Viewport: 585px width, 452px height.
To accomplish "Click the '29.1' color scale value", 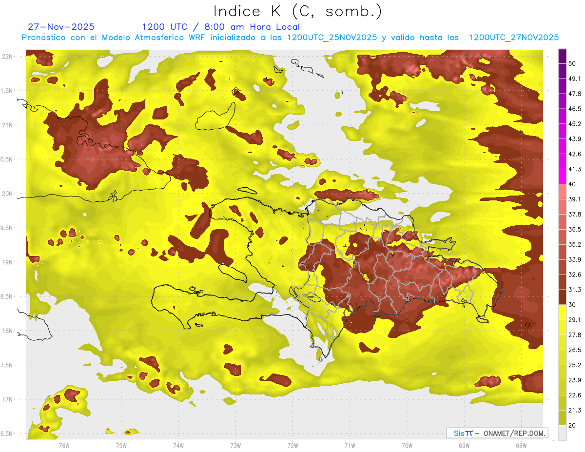I will pyautogui.click(x=575, y=320).
